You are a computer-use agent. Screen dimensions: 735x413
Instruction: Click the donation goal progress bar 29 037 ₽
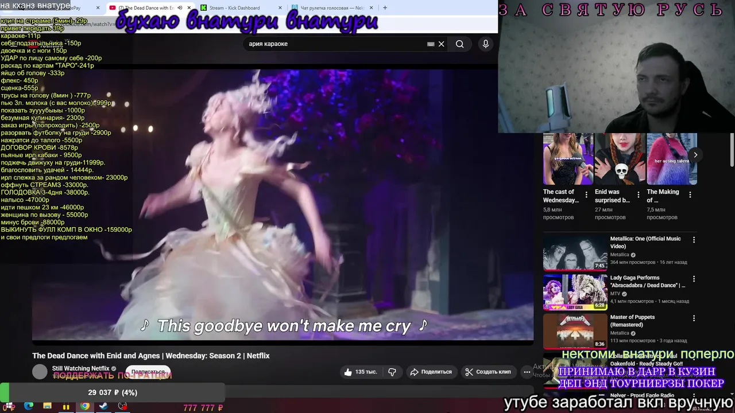pyautogui.click(x=113, y=392)
